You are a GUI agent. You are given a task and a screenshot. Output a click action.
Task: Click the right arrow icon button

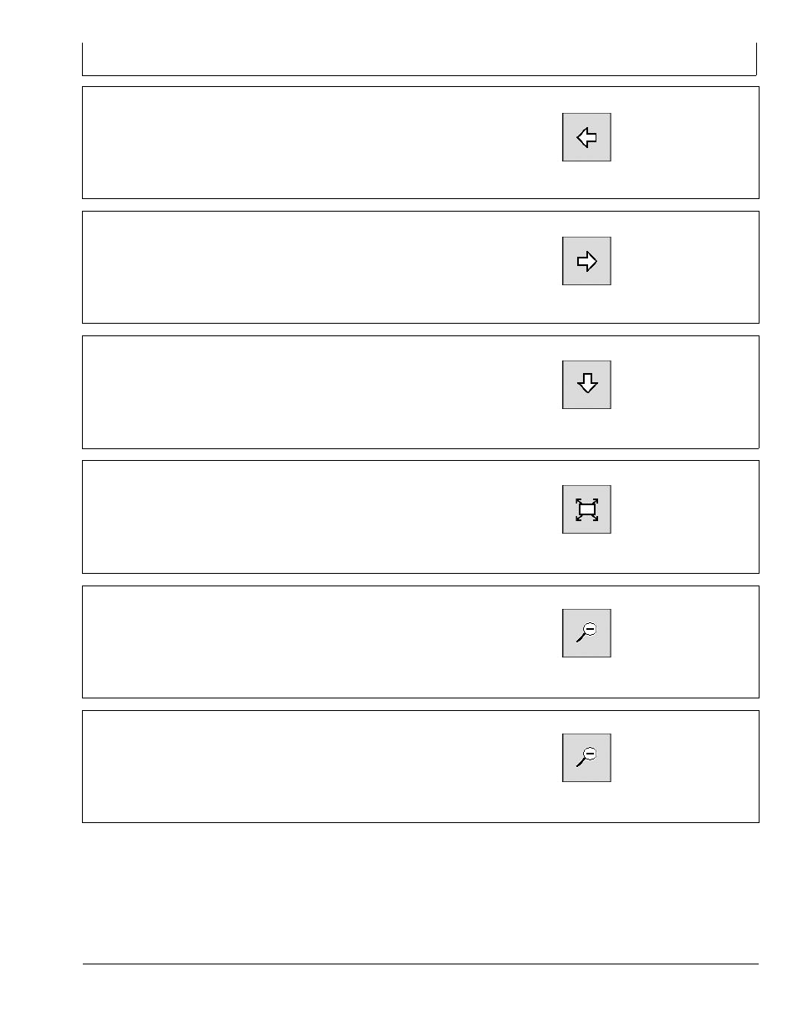click(x=586, y=261)
